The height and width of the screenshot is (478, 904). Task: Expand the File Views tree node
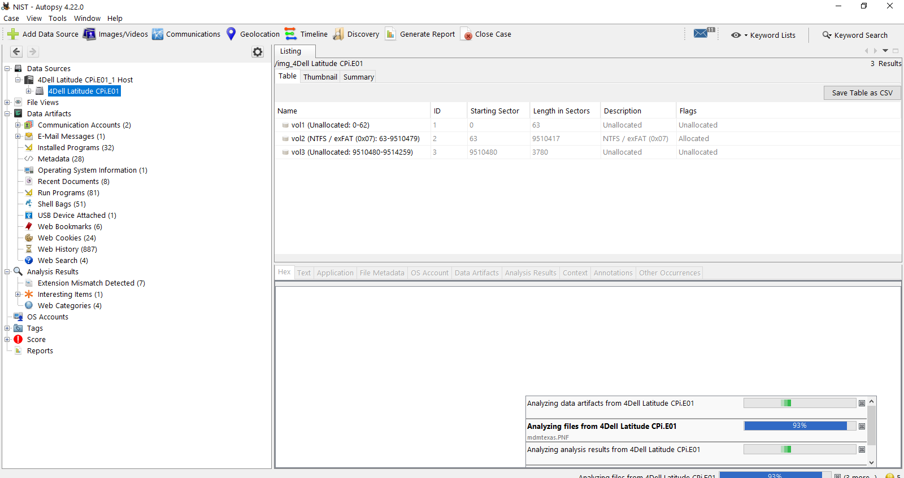pyautogui.click(x=7, y=102)
